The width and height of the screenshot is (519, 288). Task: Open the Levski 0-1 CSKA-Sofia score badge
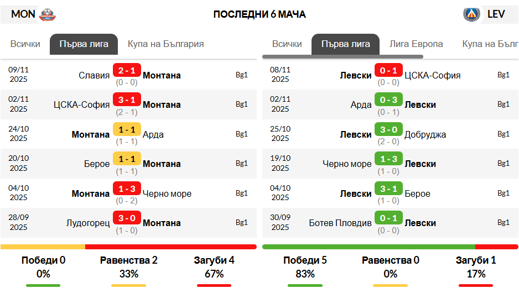pyautogui.click(x=388, y=70)
